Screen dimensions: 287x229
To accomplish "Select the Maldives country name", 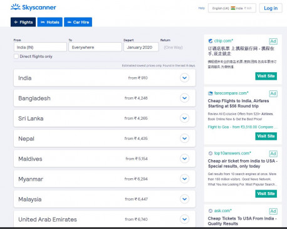I will click(30, 159).
